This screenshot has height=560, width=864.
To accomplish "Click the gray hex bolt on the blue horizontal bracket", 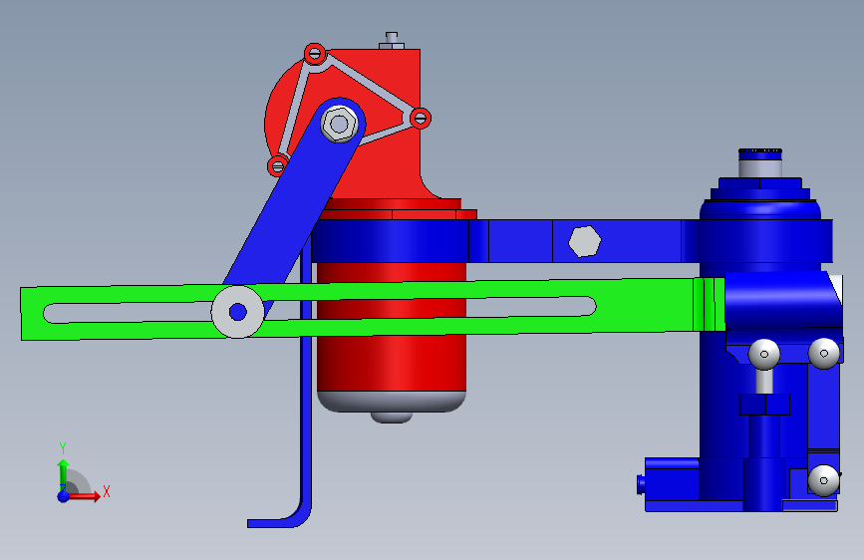I will [585, 241].
